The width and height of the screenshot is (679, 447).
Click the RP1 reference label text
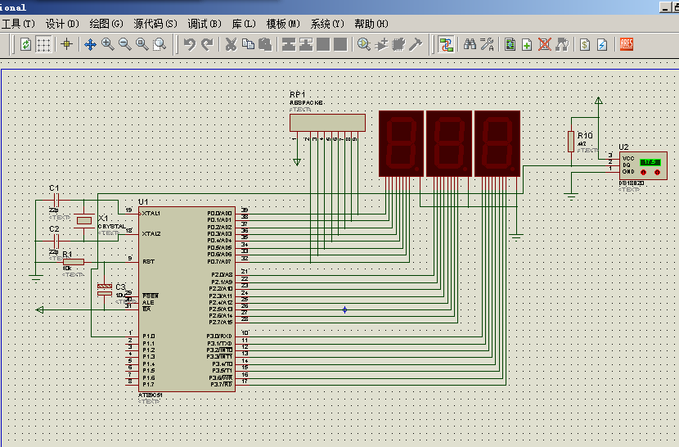click(x=298, y=94)
